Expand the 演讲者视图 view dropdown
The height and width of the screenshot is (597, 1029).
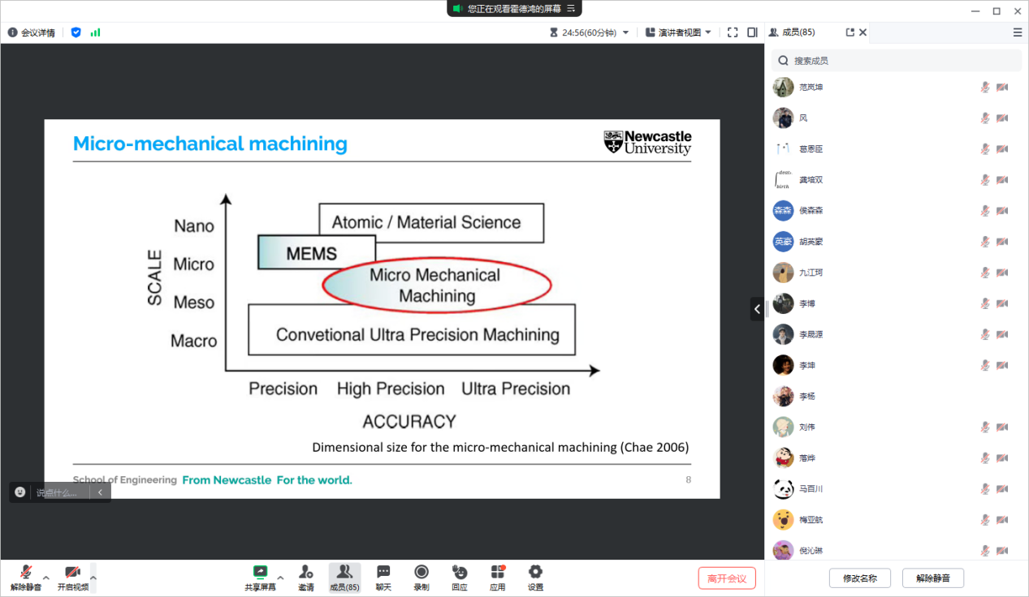pos(678,32)
